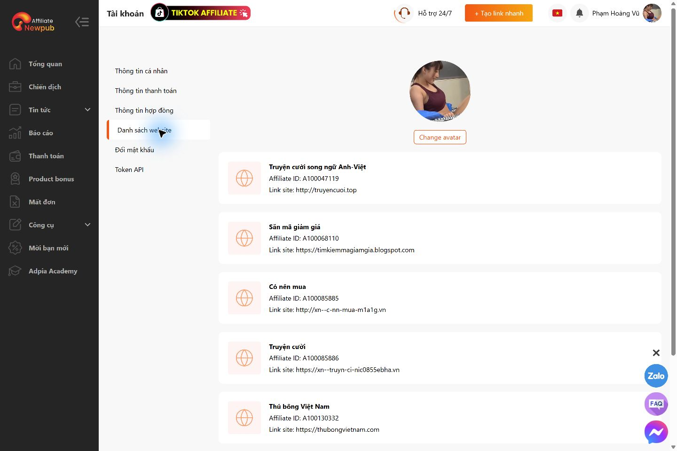
Task: Switch language using the Vietnam flag icon
Action: coord(558,13)
